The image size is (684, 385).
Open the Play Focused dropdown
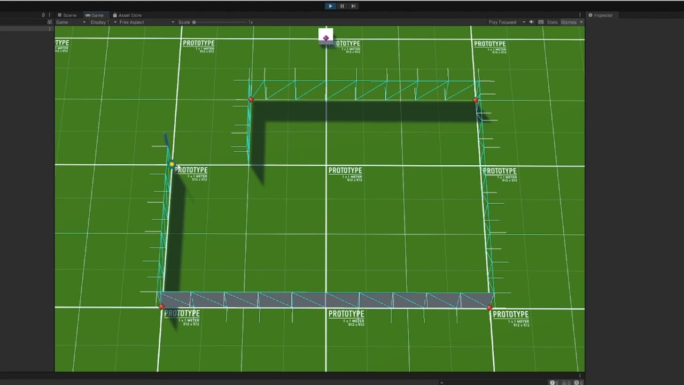tap(507, 22)
